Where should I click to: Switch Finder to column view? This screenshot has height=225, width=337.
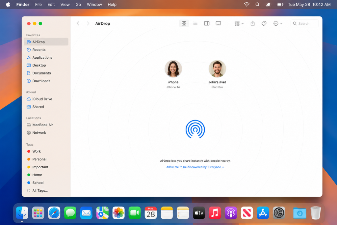pos(207,23)
